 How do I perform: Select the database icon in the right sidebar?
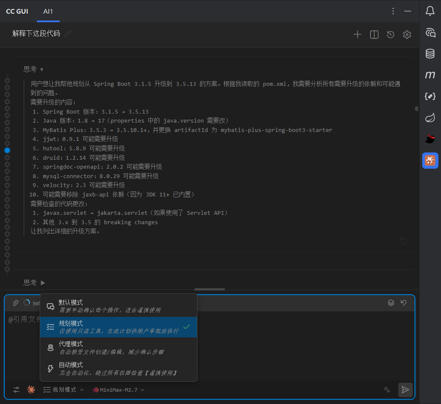point(430,53)
